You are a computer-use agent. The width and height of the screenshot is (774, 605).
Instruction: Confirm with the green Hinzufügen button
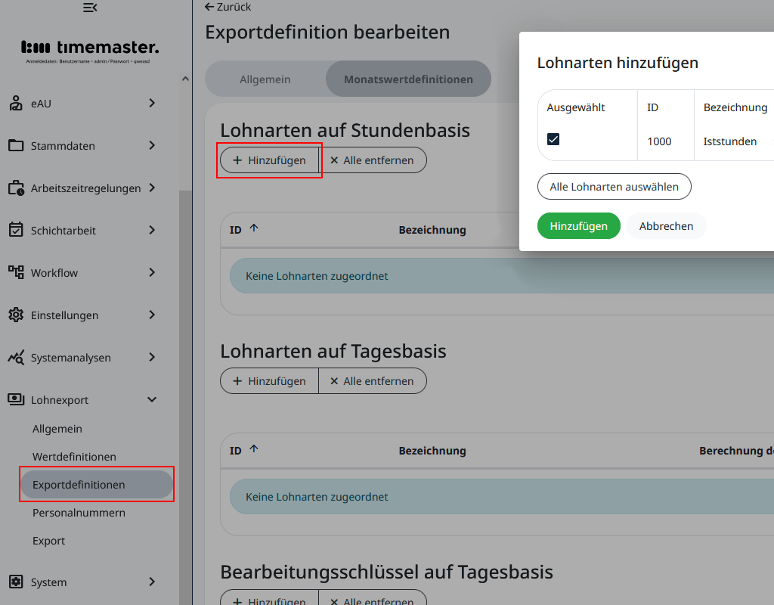pos(578,225)
